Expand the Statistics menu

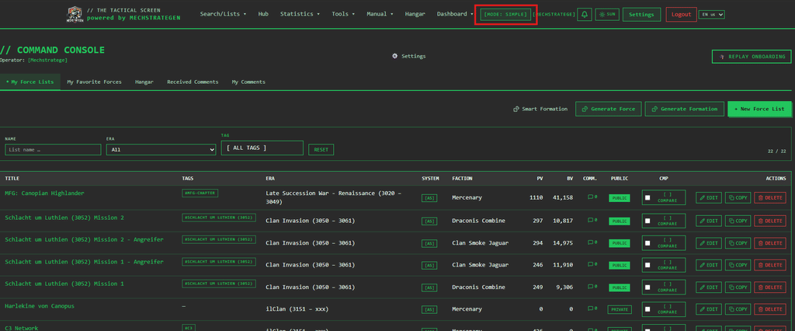coord(300,14)
